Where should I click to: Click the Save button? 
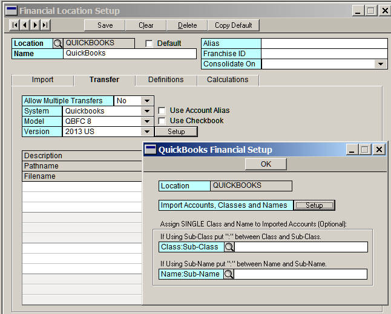105,25
